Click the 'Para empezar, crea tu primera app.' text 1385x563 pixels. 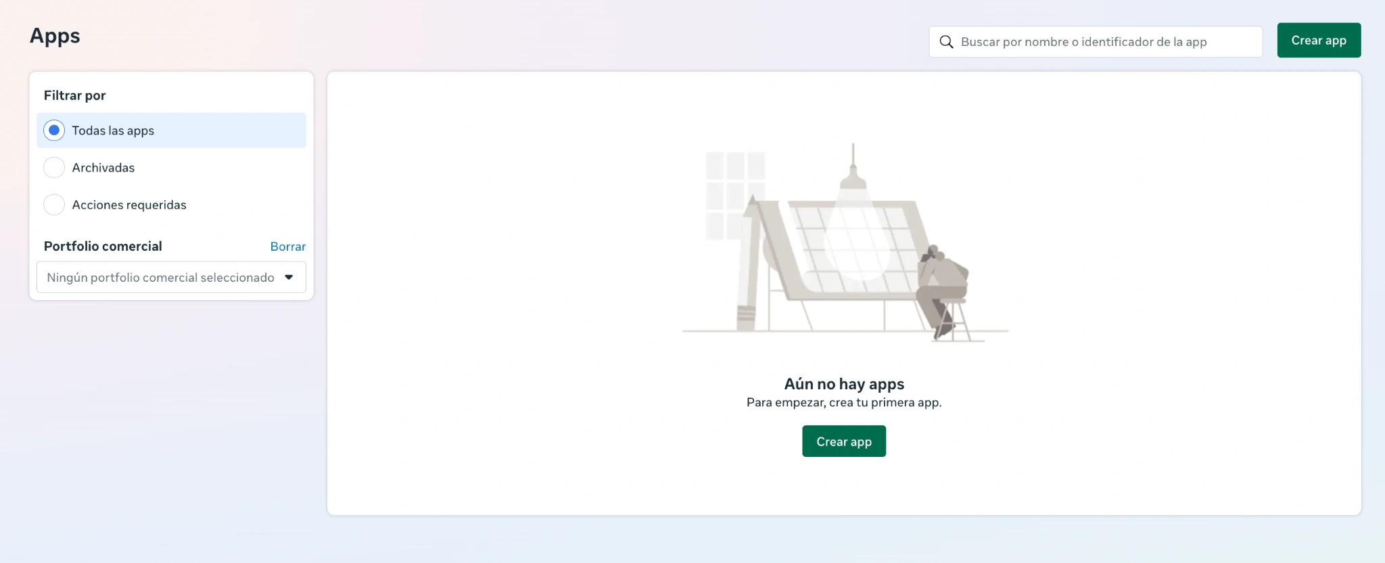844,403
